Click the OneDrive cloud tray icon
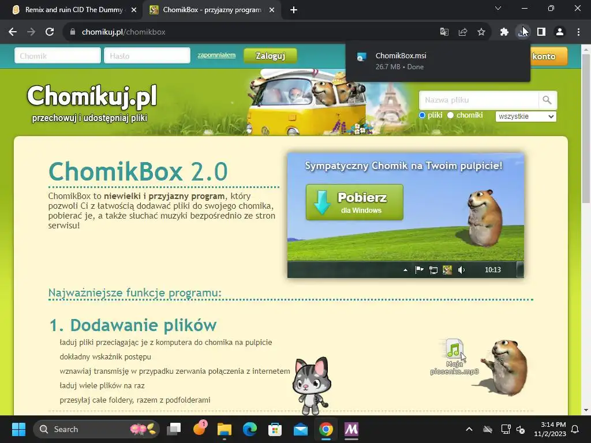Viewport: 591px width, 443px height. 488,429
